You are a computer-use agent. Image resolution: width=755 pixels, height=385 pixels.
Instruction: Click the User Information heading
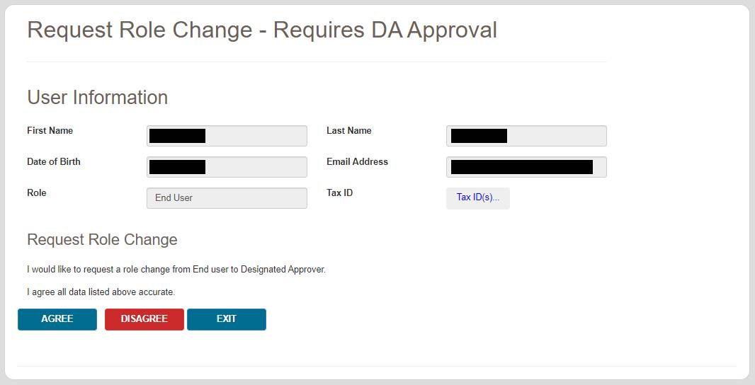[97, 98]
